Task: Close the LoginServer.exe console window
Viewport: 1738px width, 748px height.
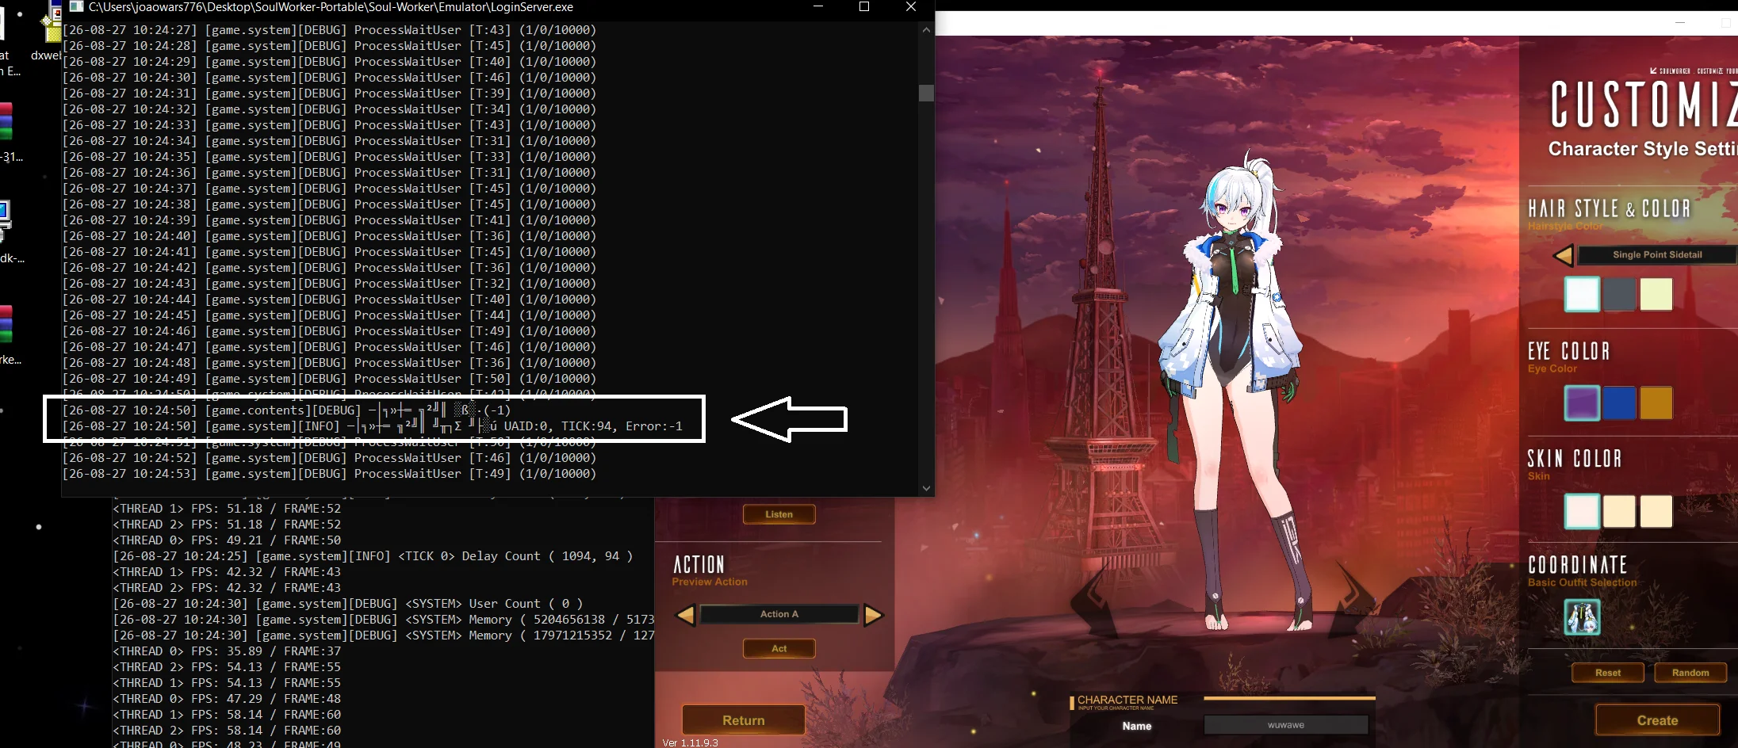Action: click(x=911, y=6)
